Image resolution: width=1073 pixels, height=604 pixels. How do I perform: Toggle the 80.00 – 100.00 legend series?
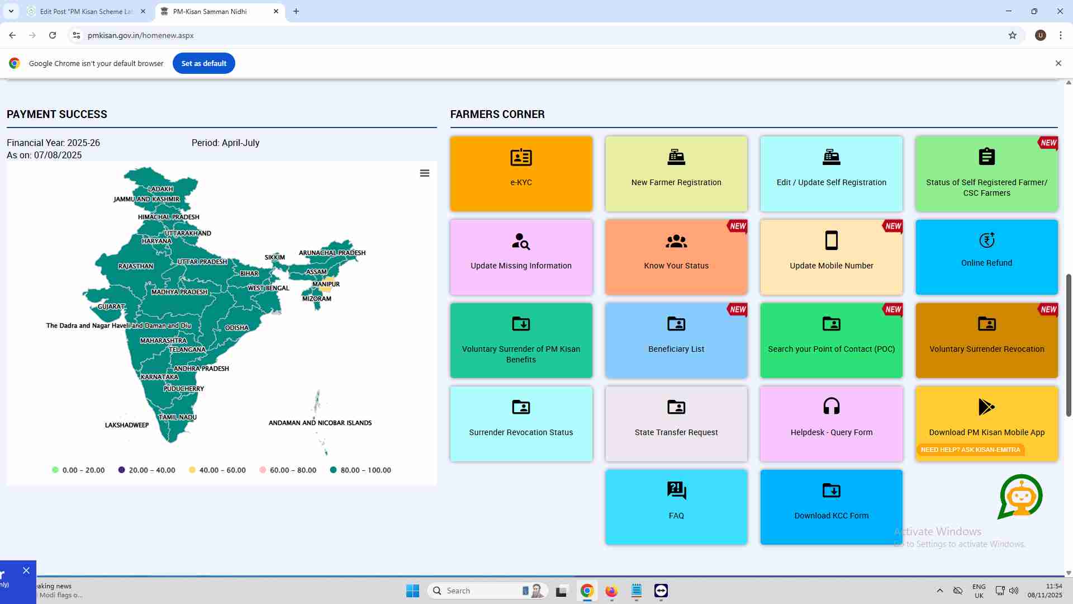tap(360, 470)
